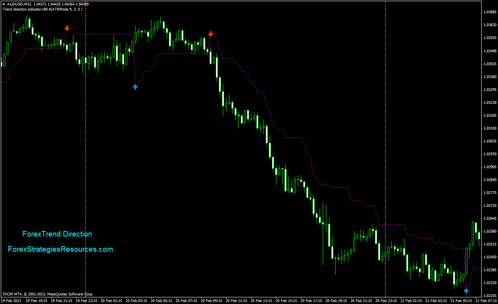Click price level 1.02710 on the axis

point(489,205)
